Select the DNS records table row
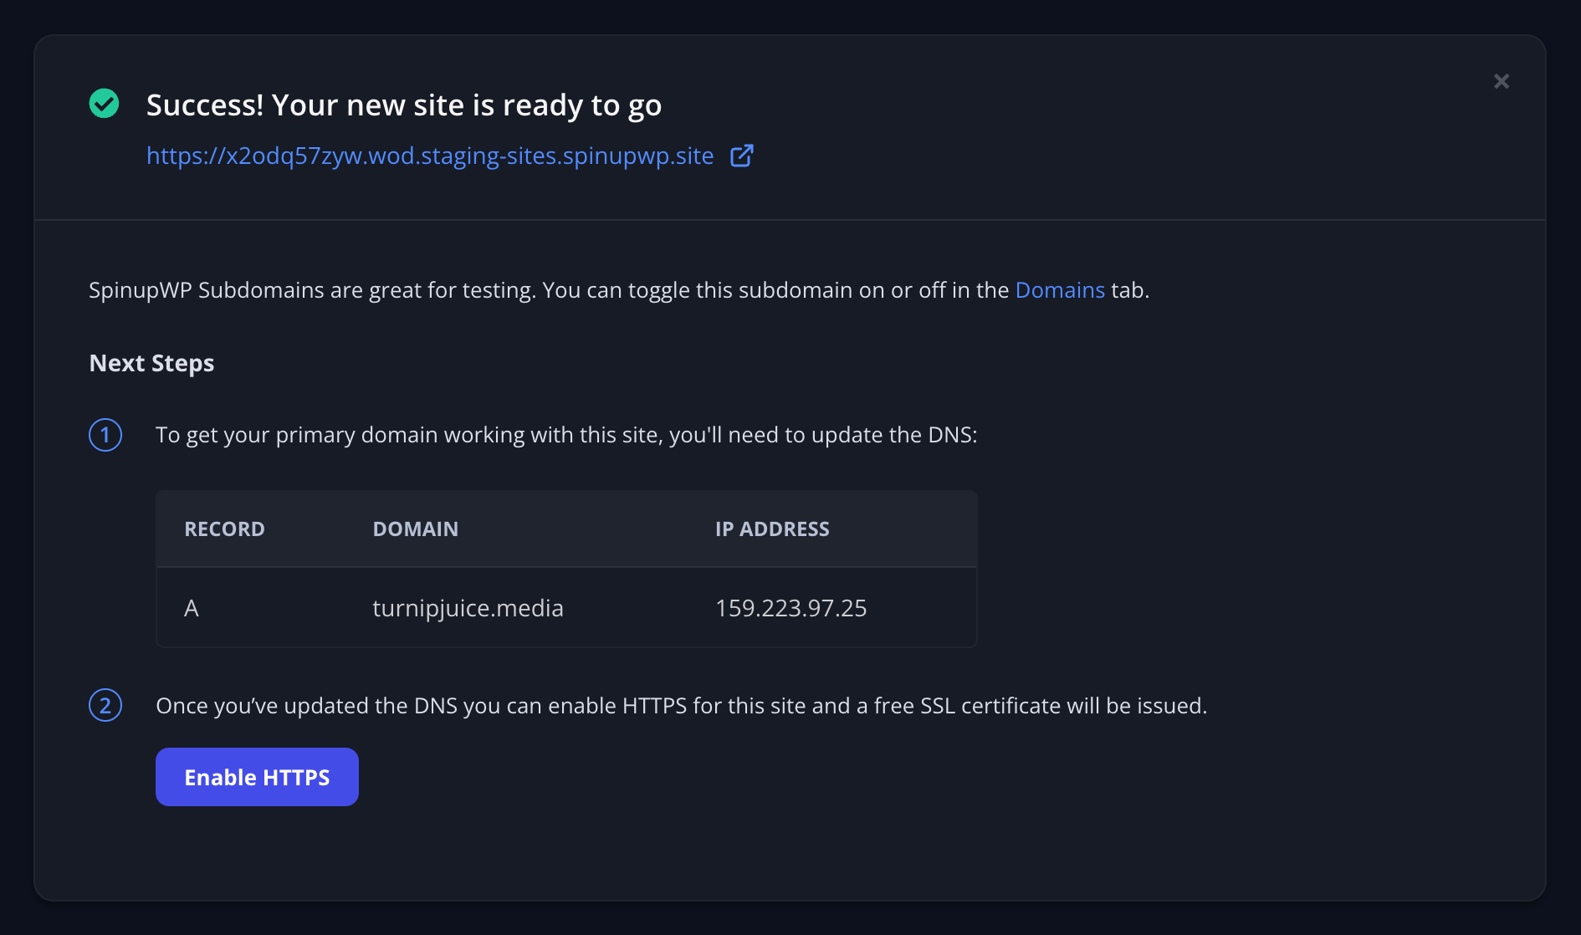Image resolution: width=1581 pixels, height=935 pixels. coord(565,608)
